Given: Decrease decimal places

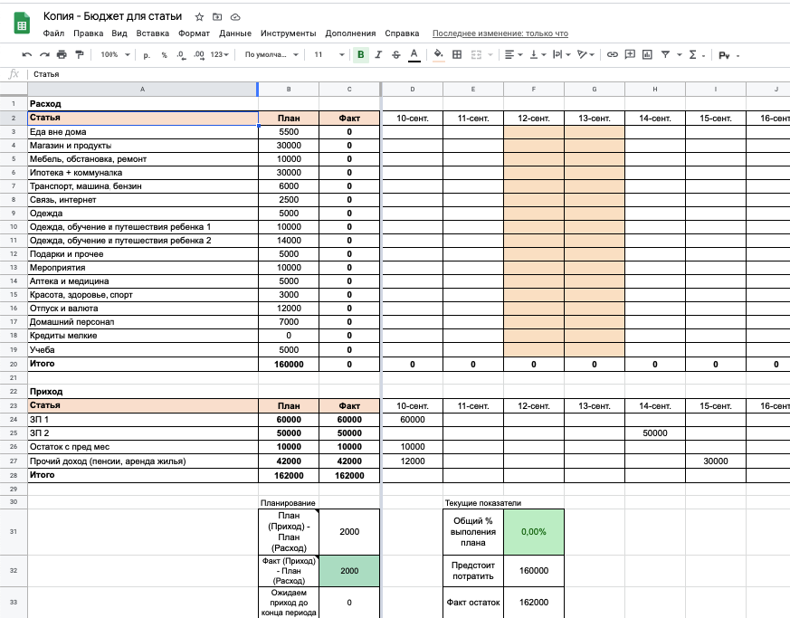Looking at the screenshot, I should pyautogui.click(x=181, y=55).
